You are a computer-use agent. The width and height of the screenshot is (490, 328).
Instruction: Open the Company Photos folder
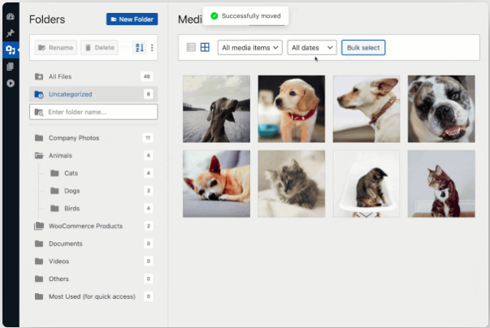point(93,138)
